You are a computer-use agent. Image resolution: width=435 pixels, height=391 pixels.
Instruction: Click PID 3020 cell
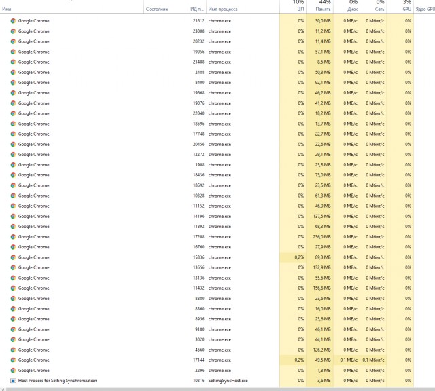click(x=200, y=339)
